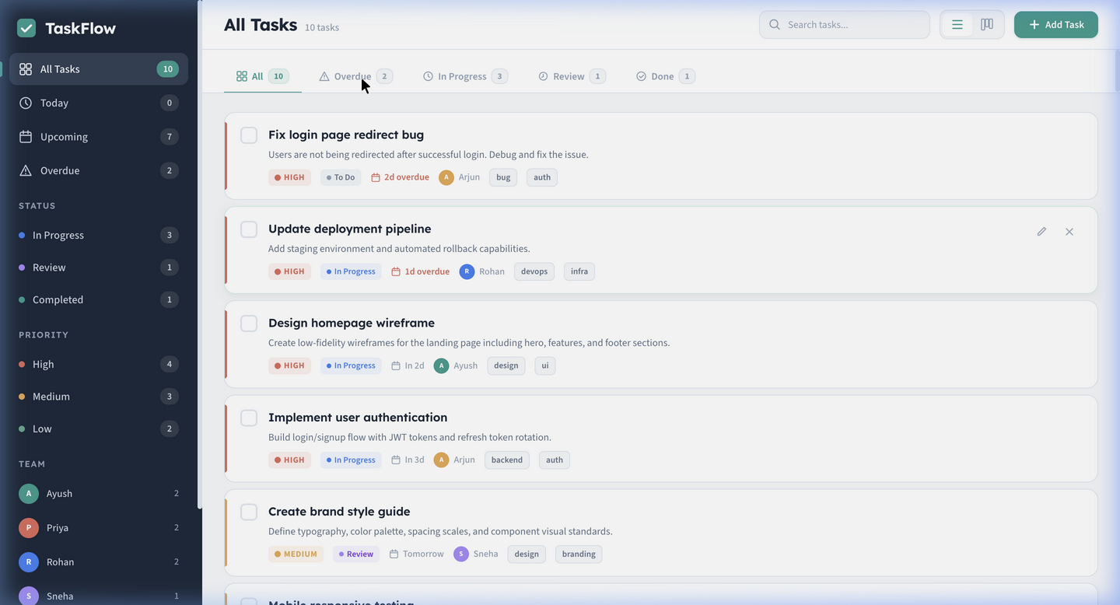
Task: Collapse the PRIORITY section header
Action: (x=43, y=334)
